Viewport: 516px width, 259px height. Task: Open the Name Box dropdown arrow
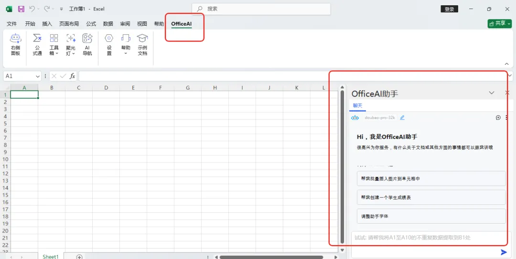click(38, 76)
